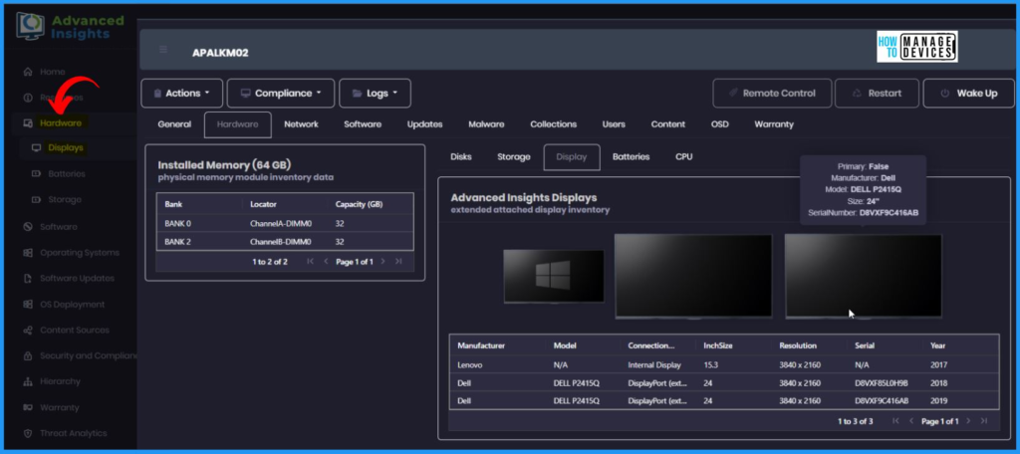
Task: Go to last page in memory table
Action: tap(398, 262)
